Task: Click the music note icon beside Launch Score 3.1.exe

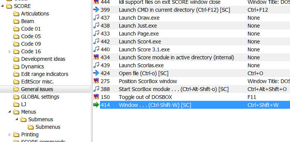Action: click(x=96, y=49)
